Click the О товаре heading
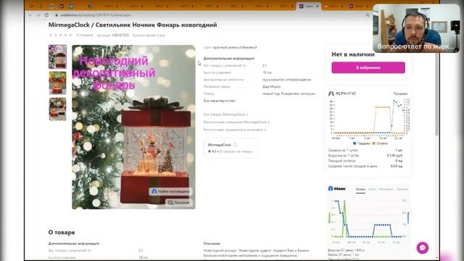The image size is (464, 261). pos(62,233)
